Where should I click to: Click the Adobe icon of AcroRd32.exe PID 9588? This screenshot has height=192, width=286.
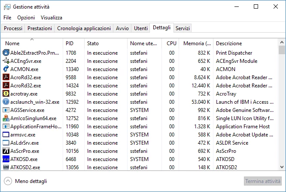6,77
